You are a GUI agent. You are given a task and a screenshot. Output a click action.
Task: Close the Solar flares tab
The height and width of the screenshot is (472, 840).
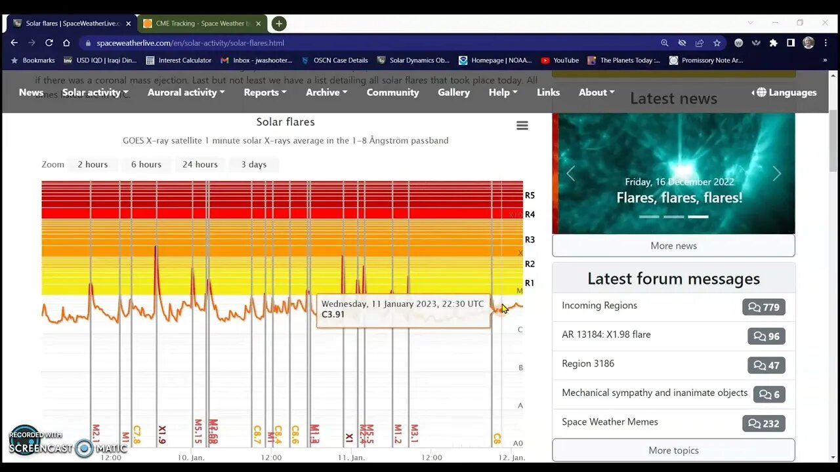[128, 24]
